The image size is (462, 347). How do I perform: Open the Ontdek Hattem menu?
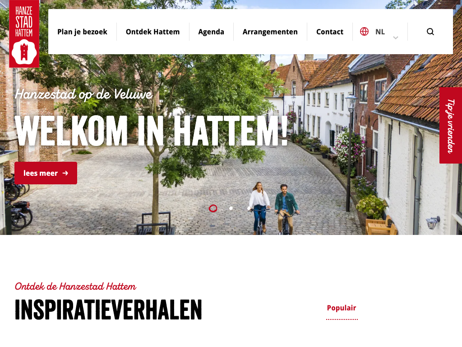(152, 32)
